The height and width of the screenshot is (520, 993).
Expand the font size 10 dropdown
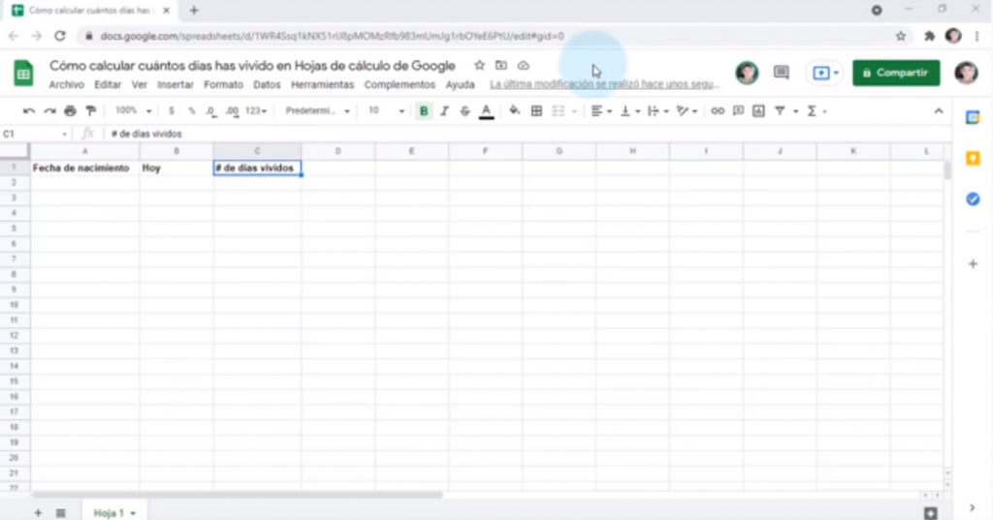pyautogui.click(x=386, y=111)
